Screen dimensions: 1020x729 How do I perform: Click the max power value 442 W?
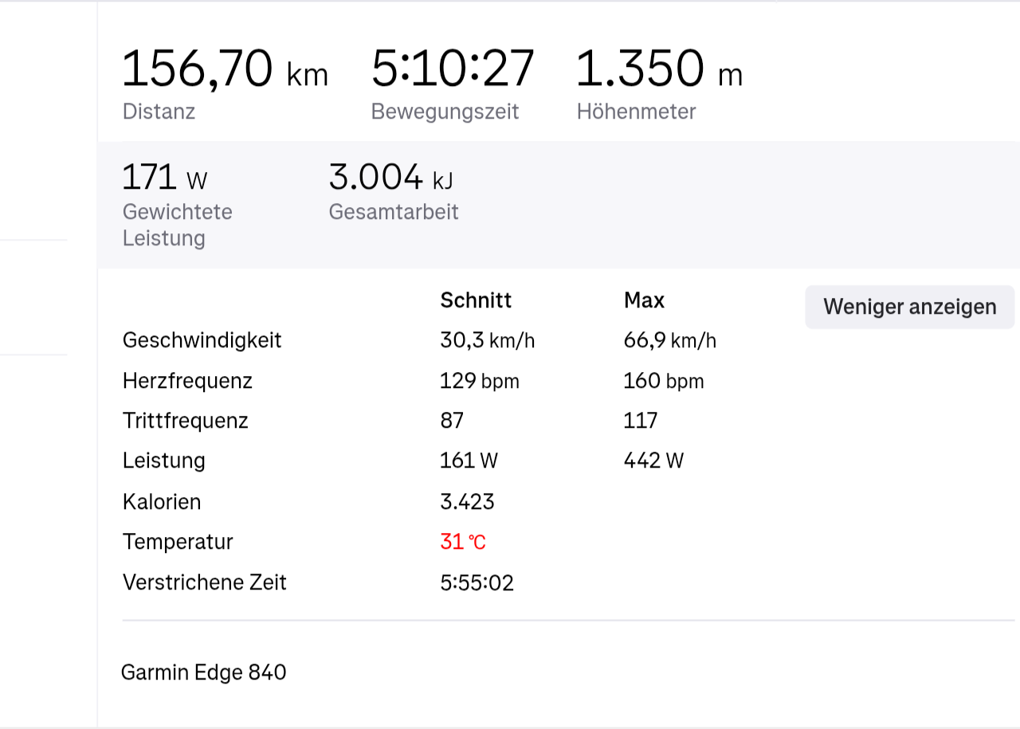coord(653,461)
